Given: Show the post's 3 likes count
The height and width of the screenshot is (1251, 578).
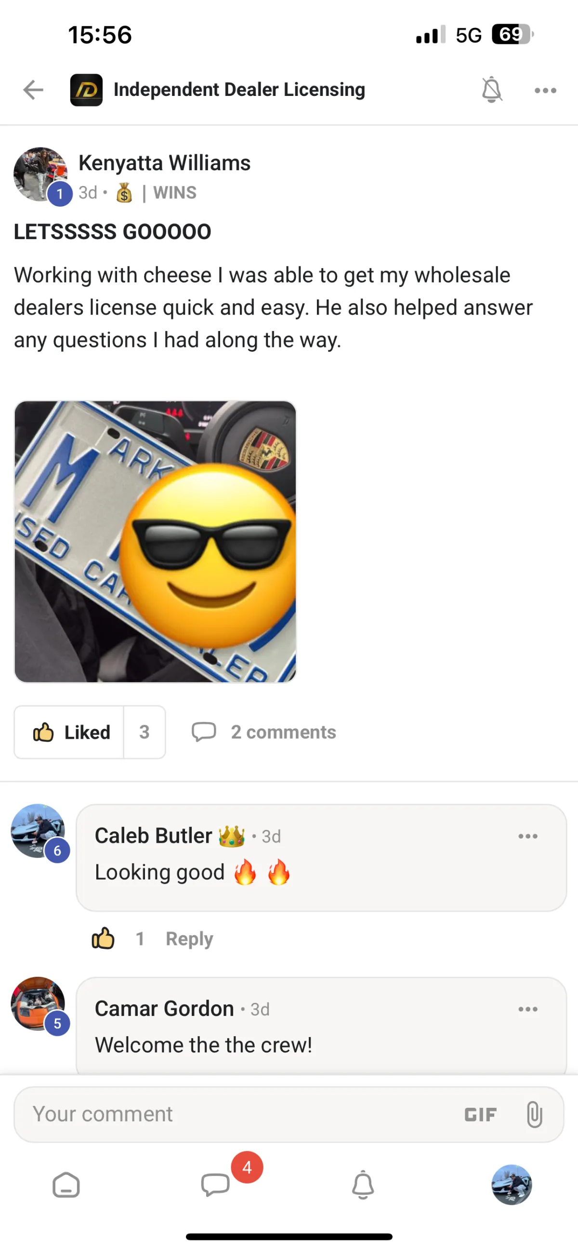Looking at the screenshot, I should coord(144,732).
